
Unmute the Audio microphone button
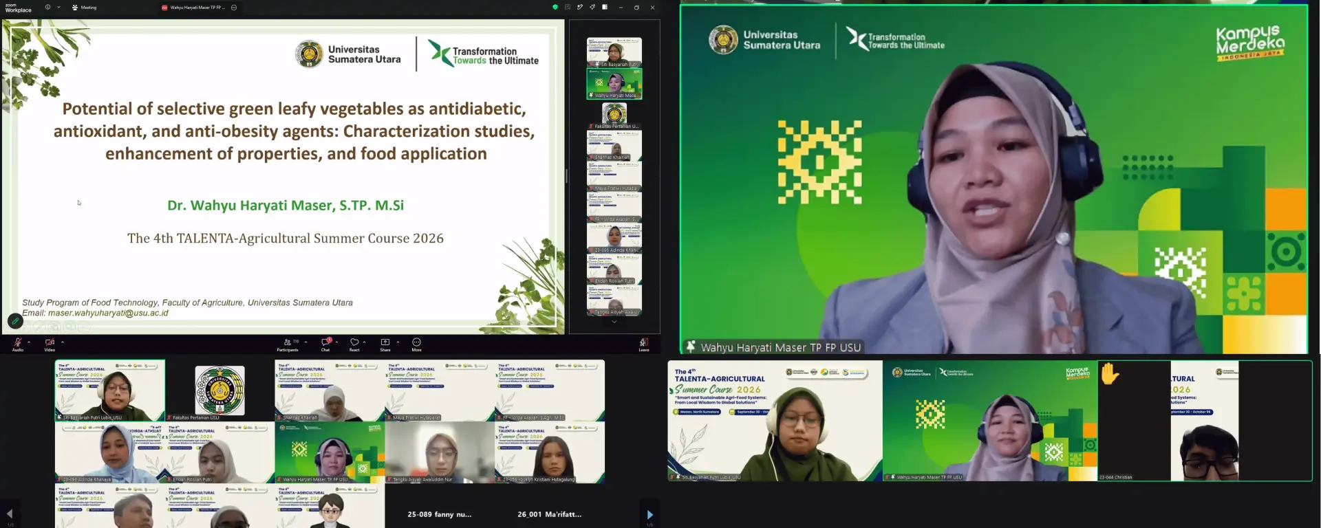tap(18, 343)
